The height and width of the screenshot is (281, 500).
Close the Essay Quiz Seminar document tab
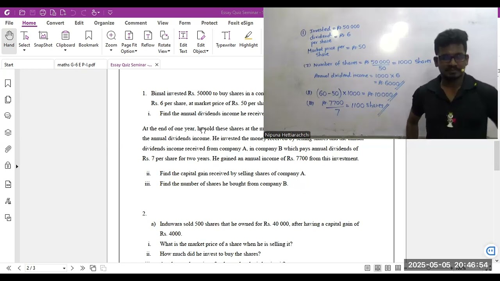[x=157, y=65]
